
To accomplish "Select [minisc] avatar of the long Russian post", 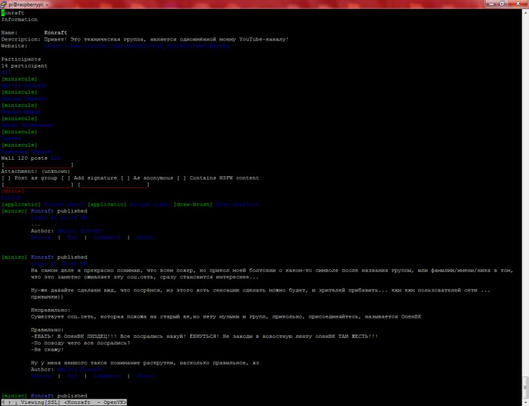I will point(14,257).
